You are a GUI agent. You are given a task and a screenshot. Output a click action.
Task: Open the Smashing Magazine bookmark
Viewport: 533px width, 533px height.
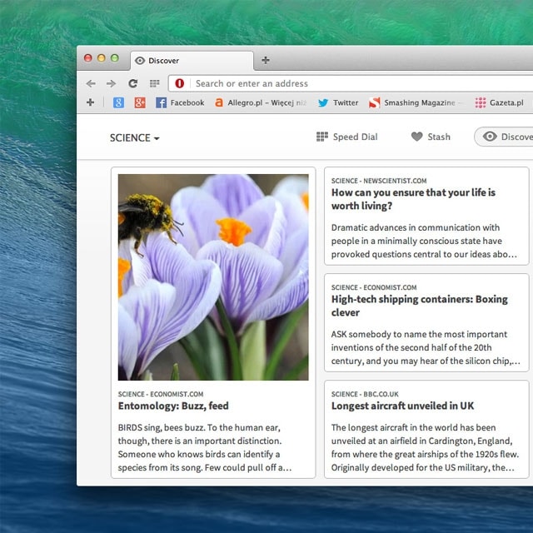[x=412, y=102]
